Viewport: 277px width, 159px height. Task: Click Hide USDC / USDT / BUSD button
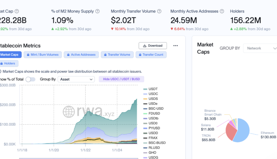(x=121, y=79)
